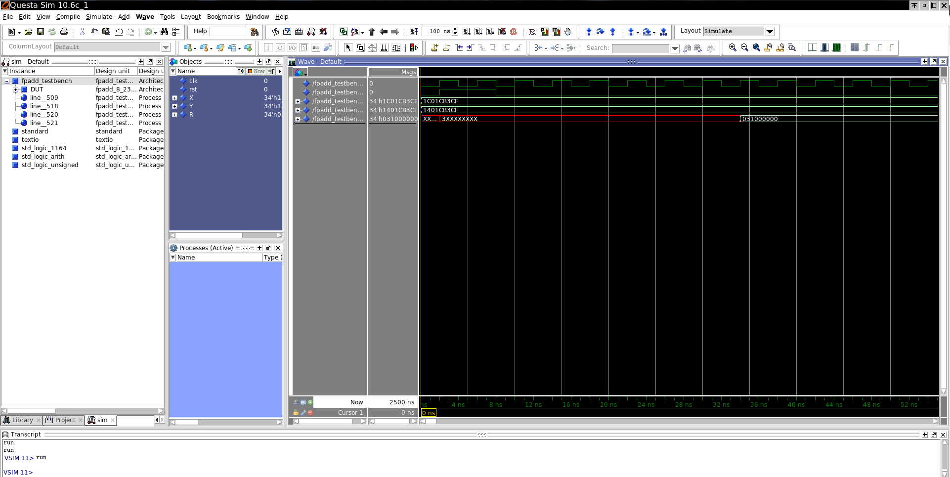
Task: Click the Zoom In magnifier on the Wave toolbar
Action: pyautogui.click(x=732, y=47)
